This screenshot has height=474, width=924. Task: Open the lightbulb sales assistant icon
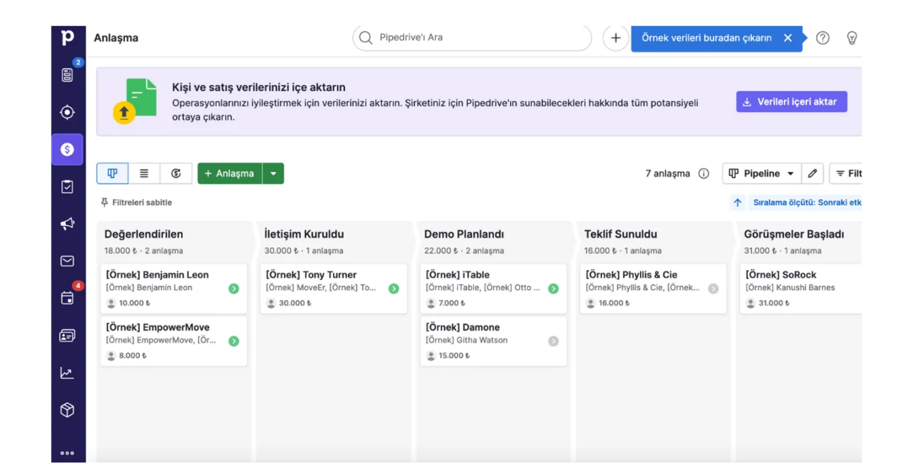click(x=852, y=38)
